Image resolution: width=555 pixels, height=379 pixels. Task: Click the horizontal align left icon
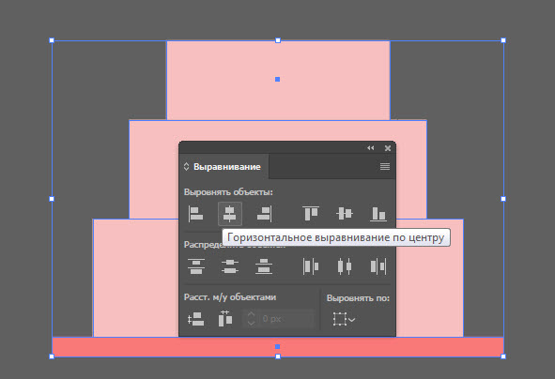195,214
